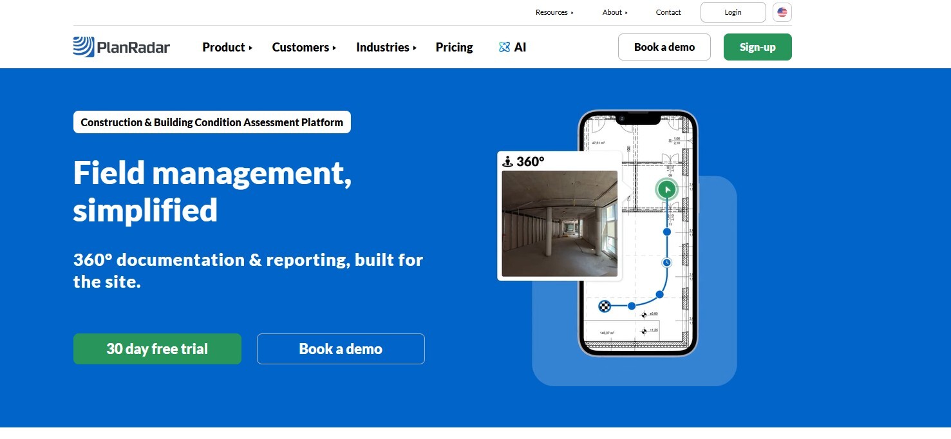Open the About dropdown
Screen dimensions: 951x439
click(615, 12)
